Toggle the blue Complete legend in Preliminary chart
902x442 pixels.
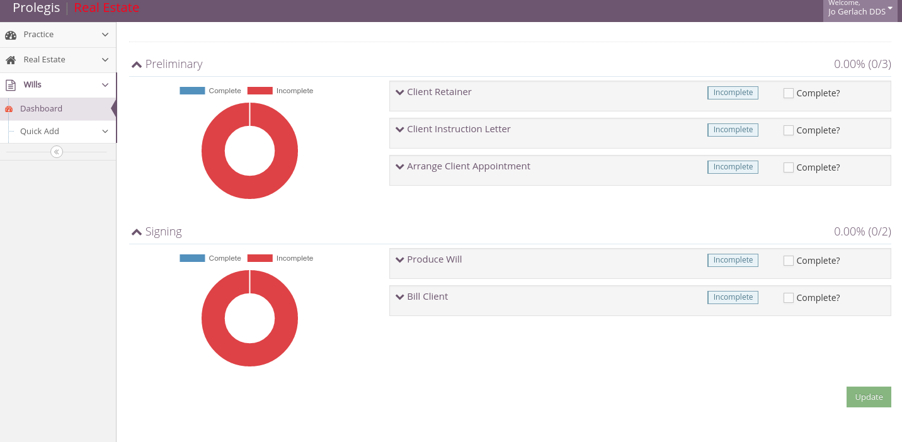point(210,91)
